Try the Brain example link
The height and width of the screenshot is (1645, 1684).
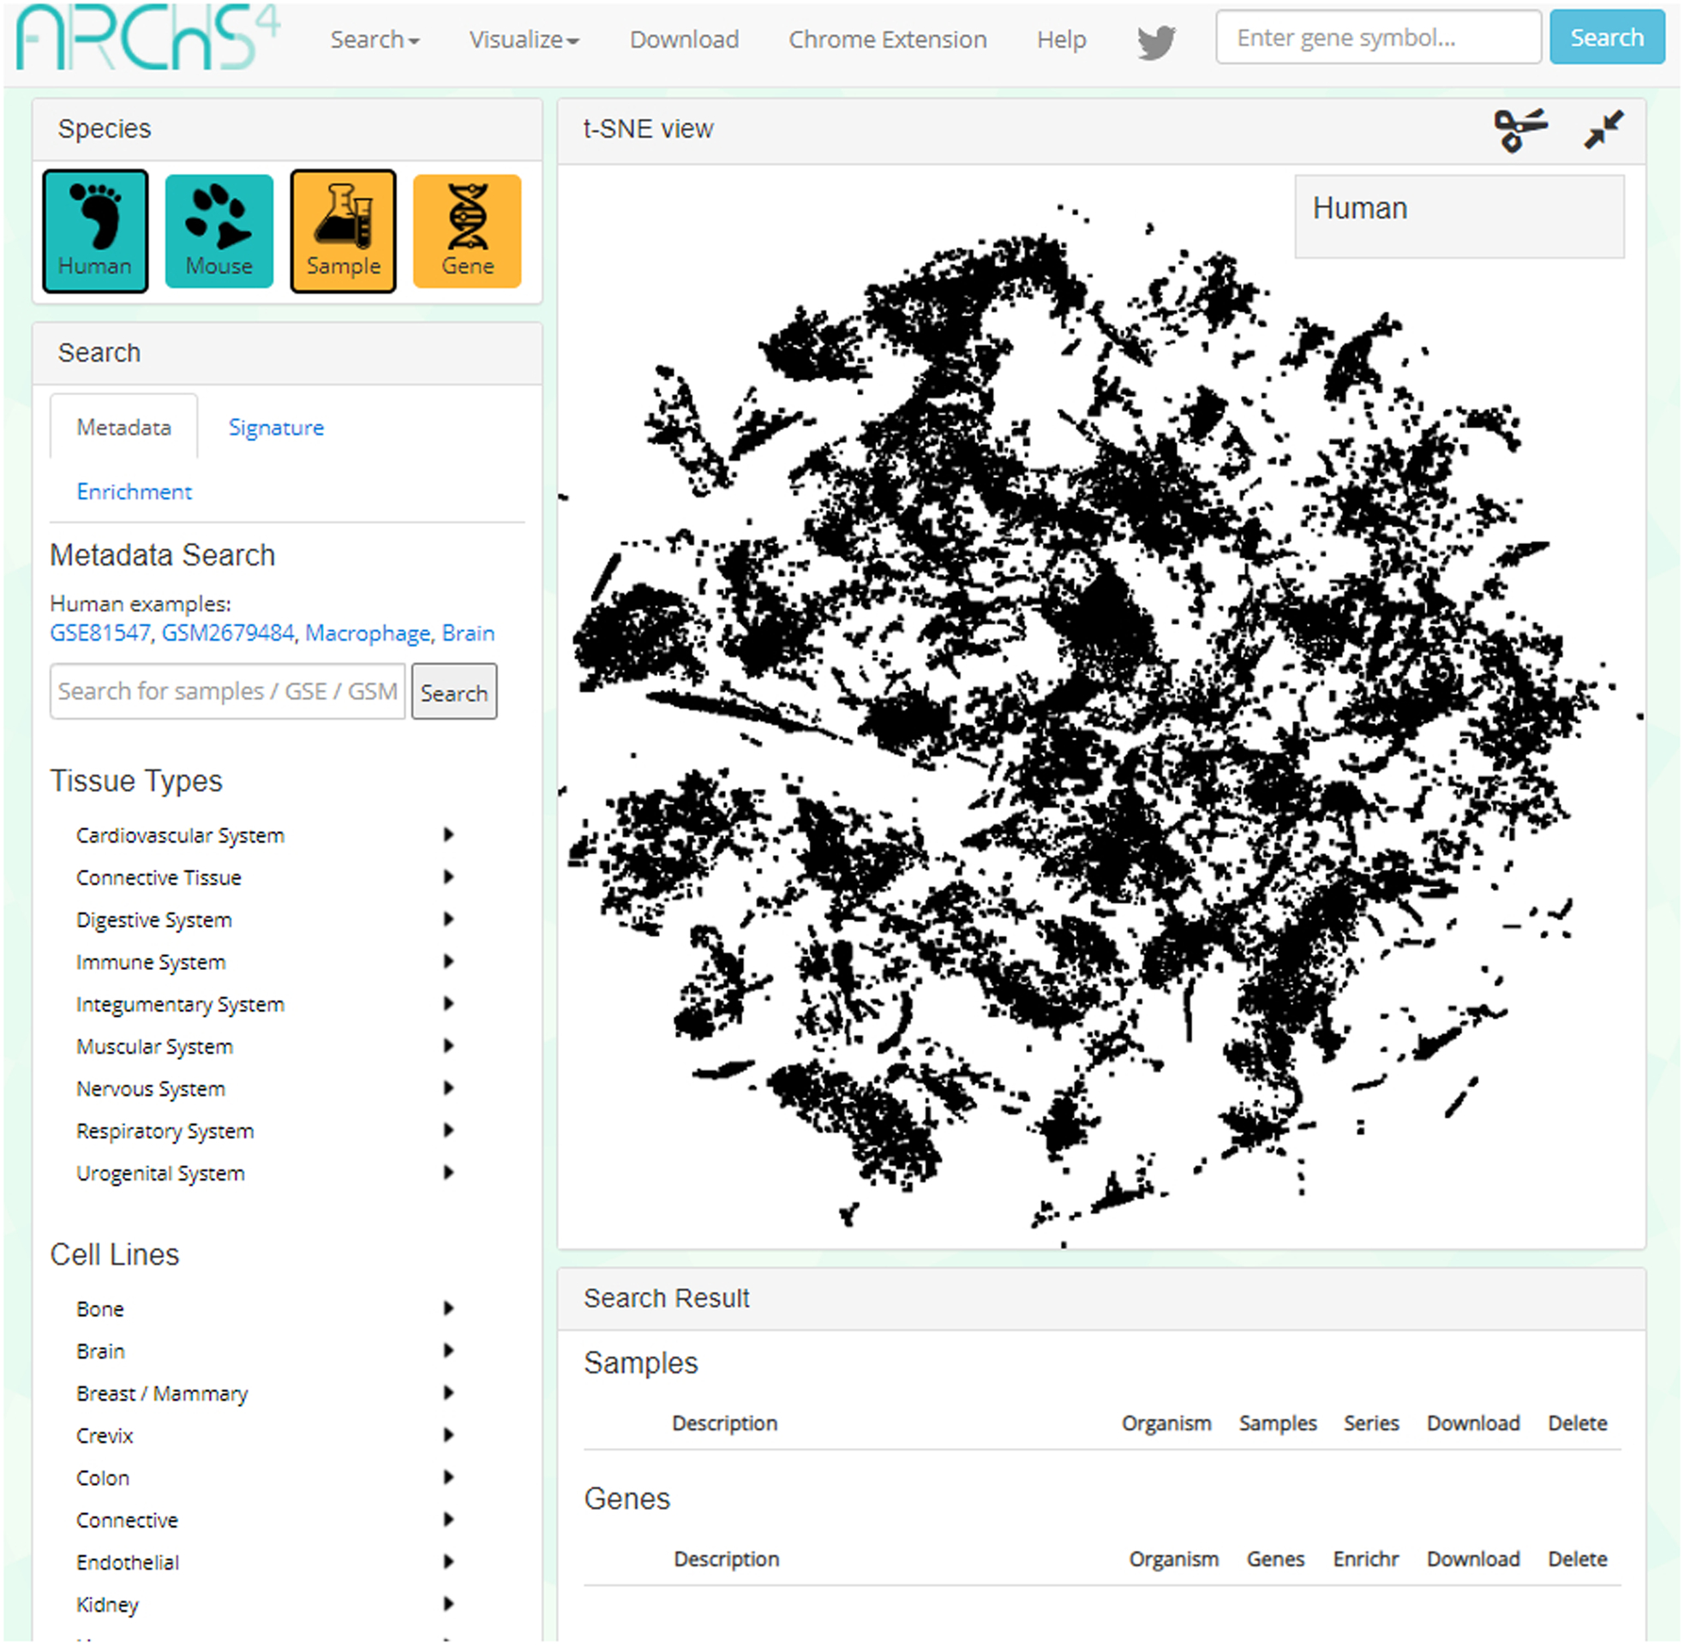[x=468, y=633]
